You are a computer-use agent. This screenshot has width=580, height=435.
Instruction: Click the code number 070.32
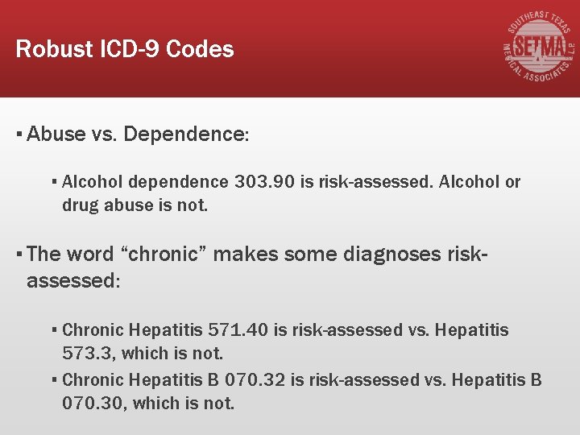point(255,379)
